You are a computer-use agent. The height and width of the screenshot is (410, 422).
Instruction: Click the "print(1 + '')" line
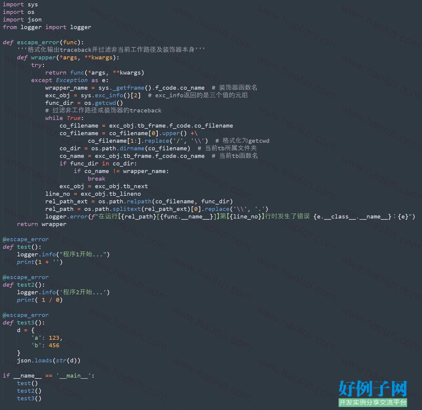tap(40, 262)
